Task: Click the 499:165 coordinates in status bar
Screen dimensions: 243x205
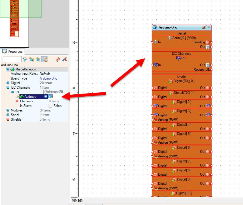Action: (x=77, y=201)
